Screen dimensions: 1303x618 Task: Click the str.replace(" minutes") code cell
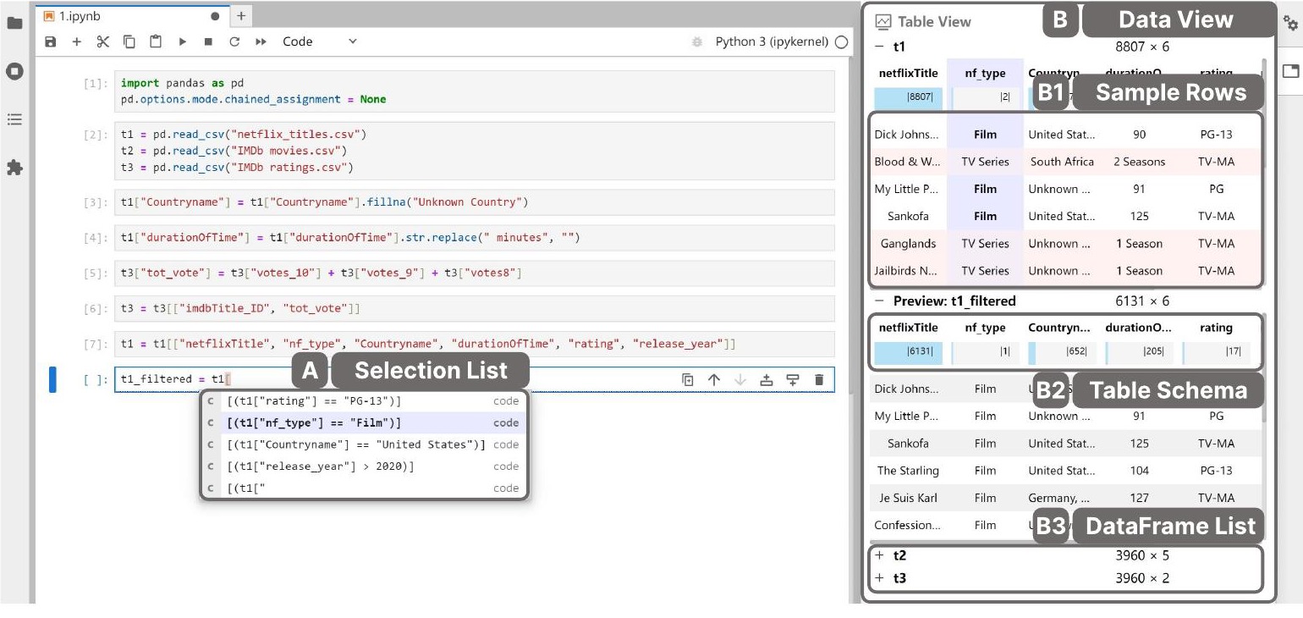pos(474,238)
